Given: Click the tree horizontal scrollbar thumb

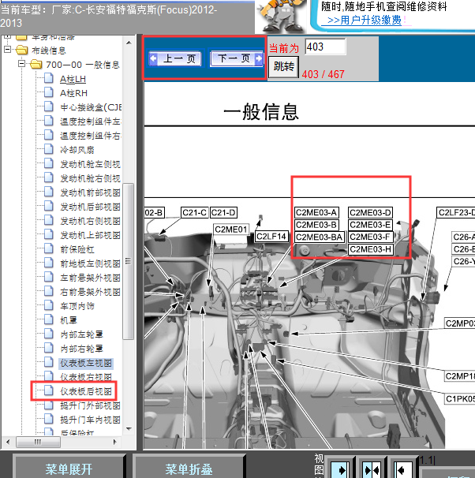Looking at the screenshot, I should (38, 442).
